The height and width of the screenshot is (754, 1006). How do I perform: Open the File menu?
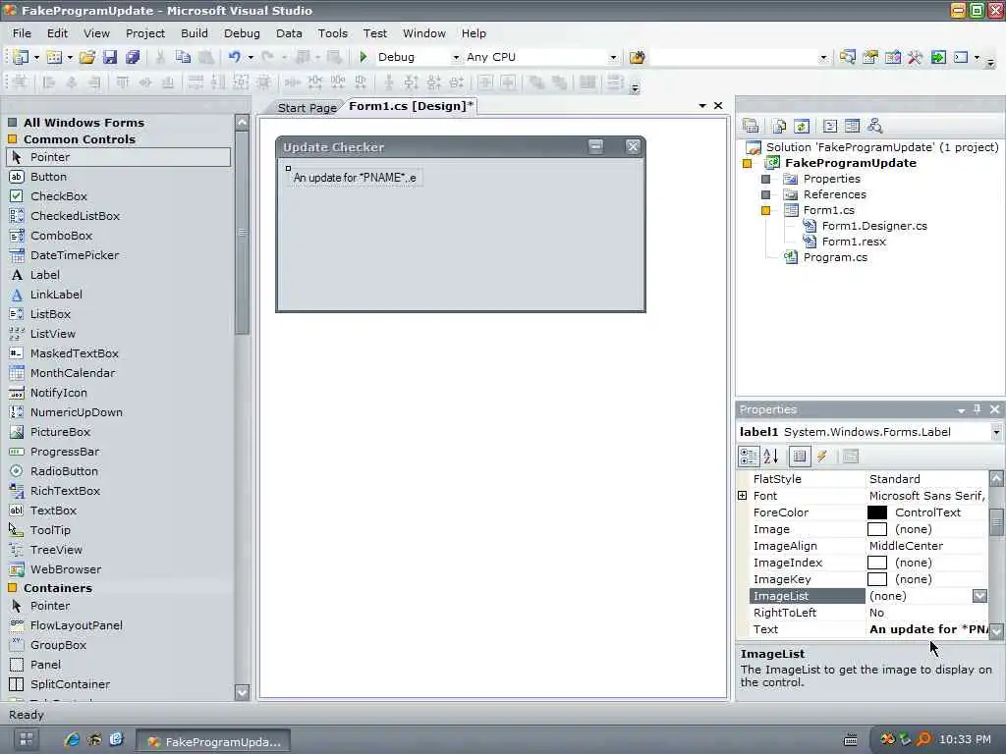pyautogui.click(x=22, y=33)
